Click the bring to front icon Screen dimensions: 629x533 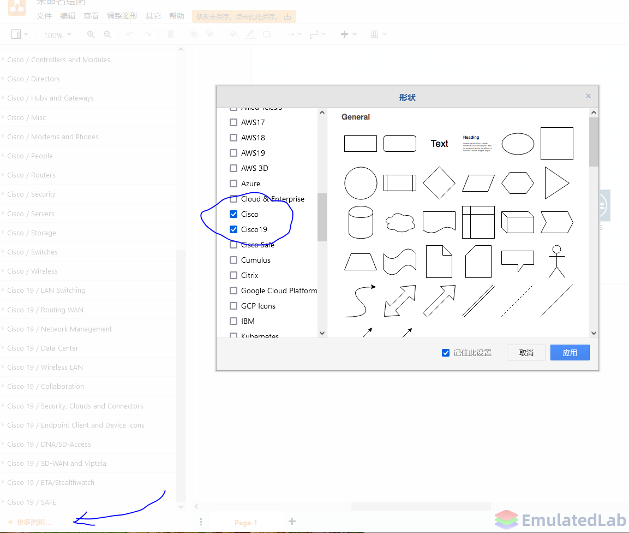[194, 34]
